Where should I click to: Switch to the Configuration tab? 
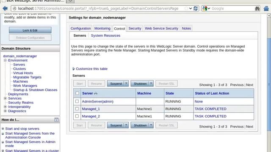point(80,28)
